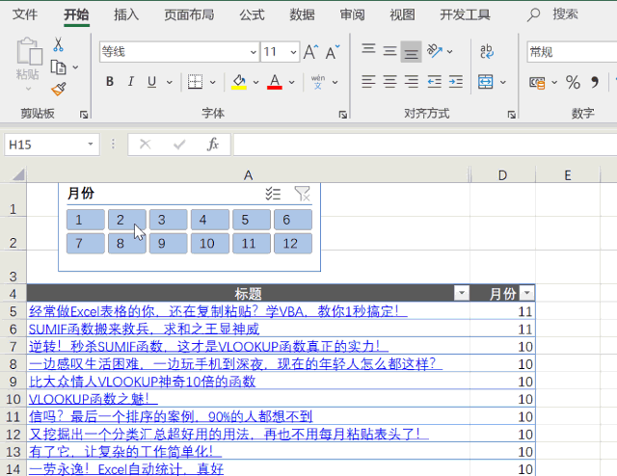The height and width of the screenshot is (476, 617).
Task: Apply the Borders icon
Action: click(195, 82)
